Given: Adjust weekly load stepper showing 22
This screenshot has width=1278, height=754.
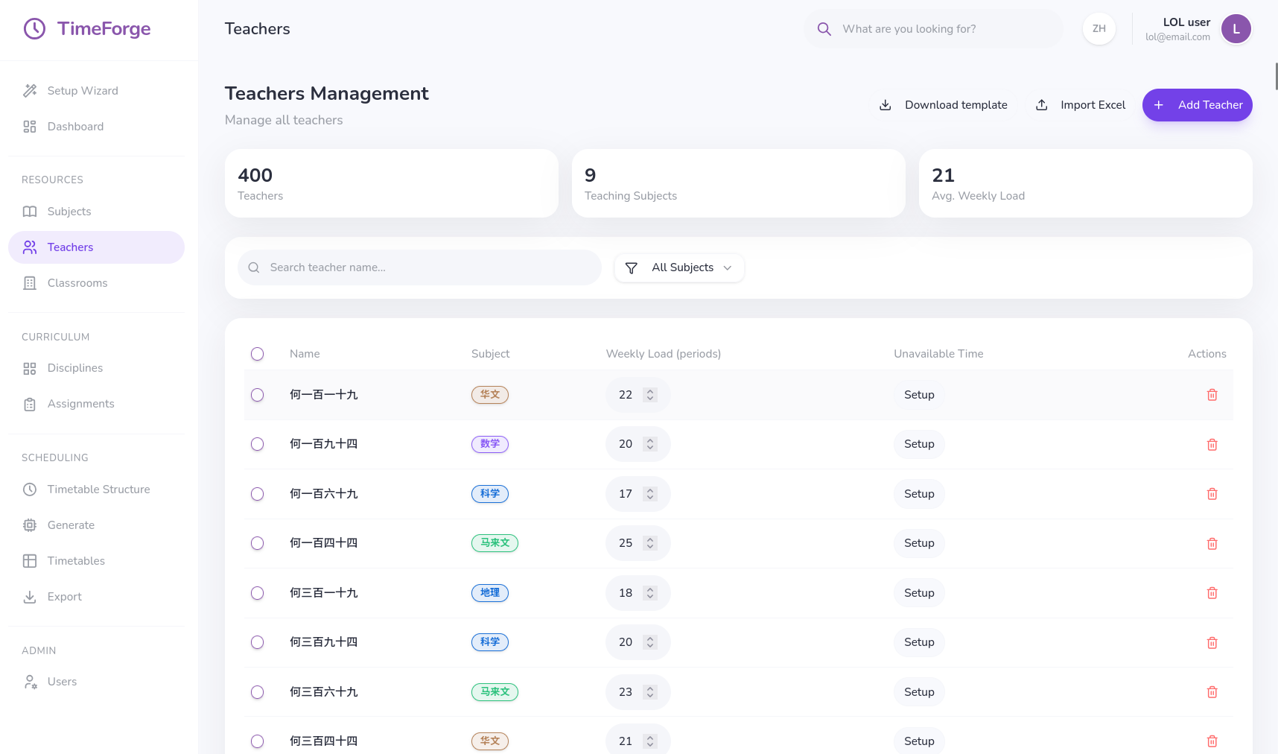Looking at the screenshot, I should point(650,395).
